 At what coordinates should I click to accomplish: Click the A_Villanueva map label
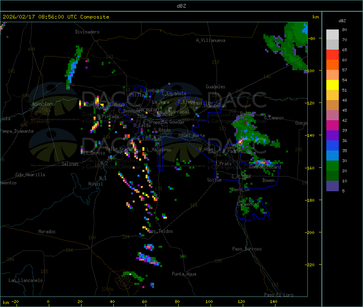[x=211, y=40]
